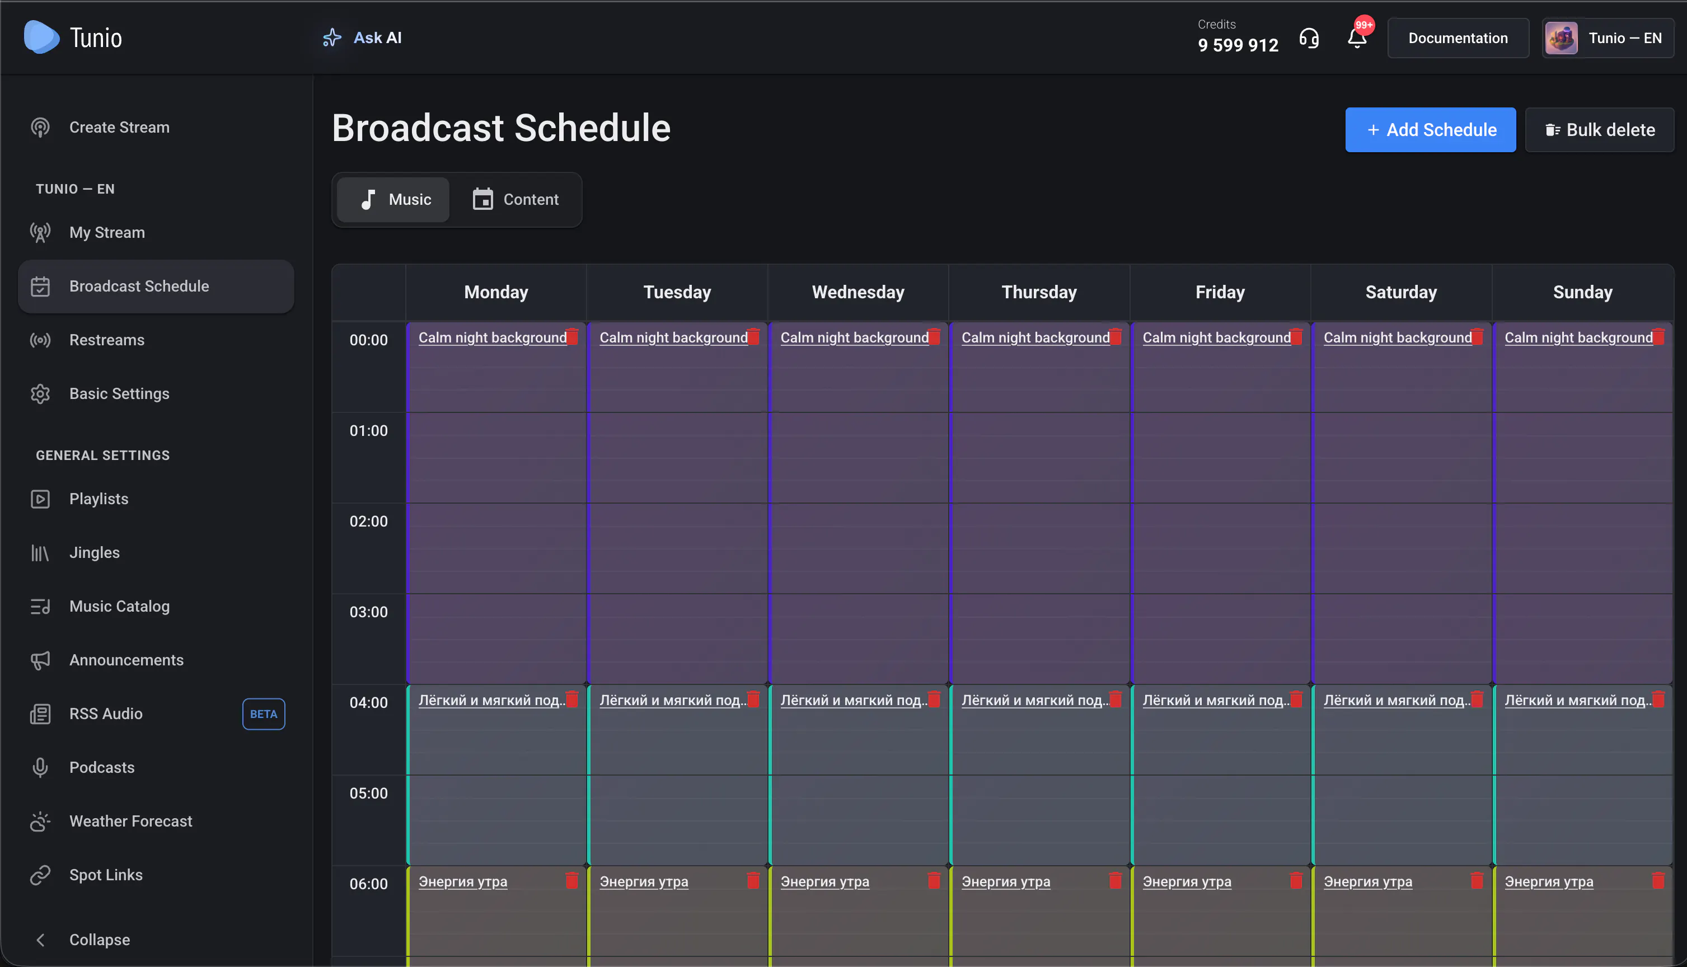The width and height of the screenshot is (1687, 967).
Task: Click the Jingles sidebar icon
Action: (40, 552)
